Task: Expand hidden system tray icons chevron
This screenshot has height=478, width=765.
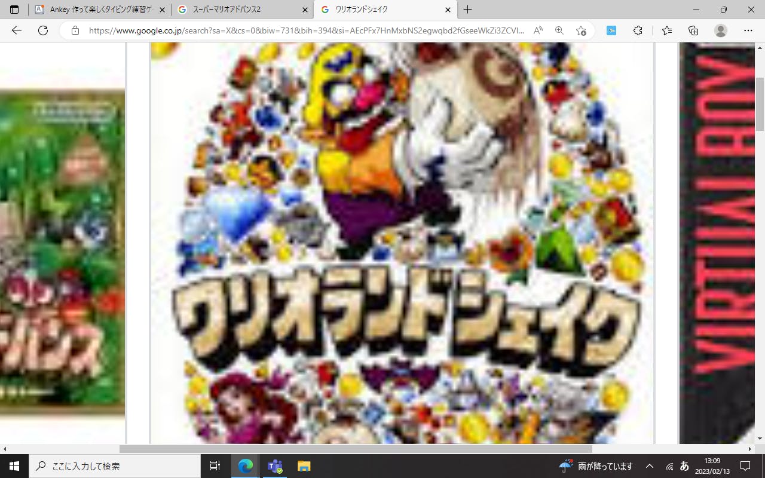Action: pyautogui.click(x=650, y=466)
